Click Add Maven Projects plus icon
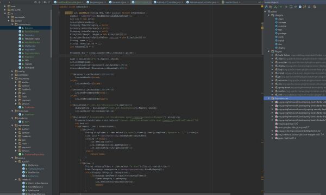This screenshot has height=195, width=326. 281,7
